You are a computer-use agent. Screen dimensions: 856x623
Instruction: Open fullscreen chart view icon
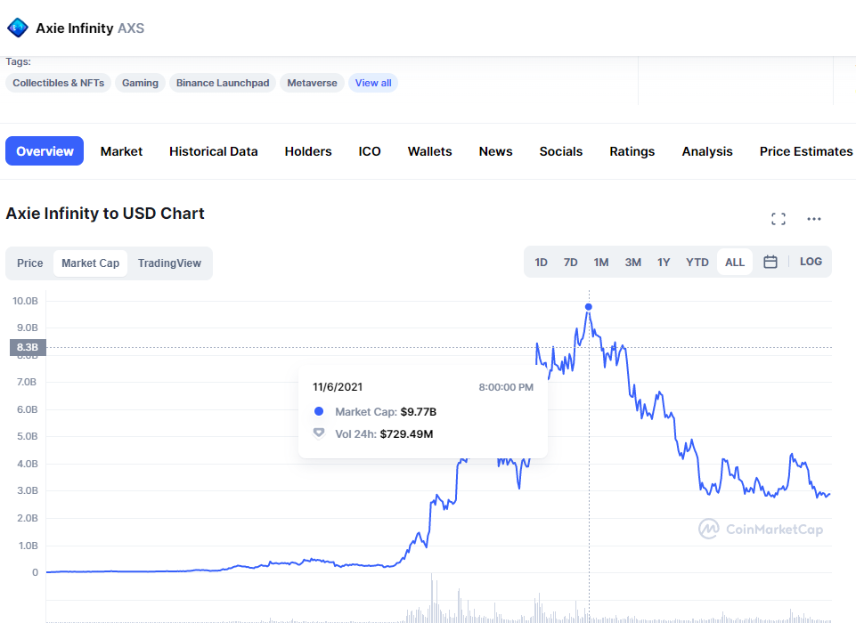click(779, 219)
